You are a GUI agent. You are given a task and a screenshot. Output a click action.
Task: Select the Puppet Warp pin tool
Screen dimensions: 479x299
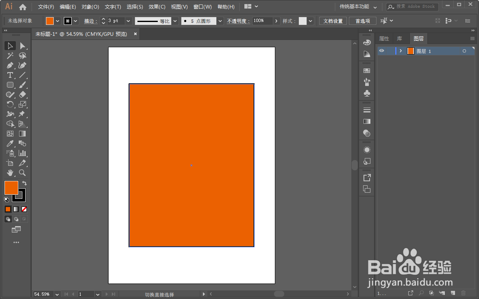22,114
